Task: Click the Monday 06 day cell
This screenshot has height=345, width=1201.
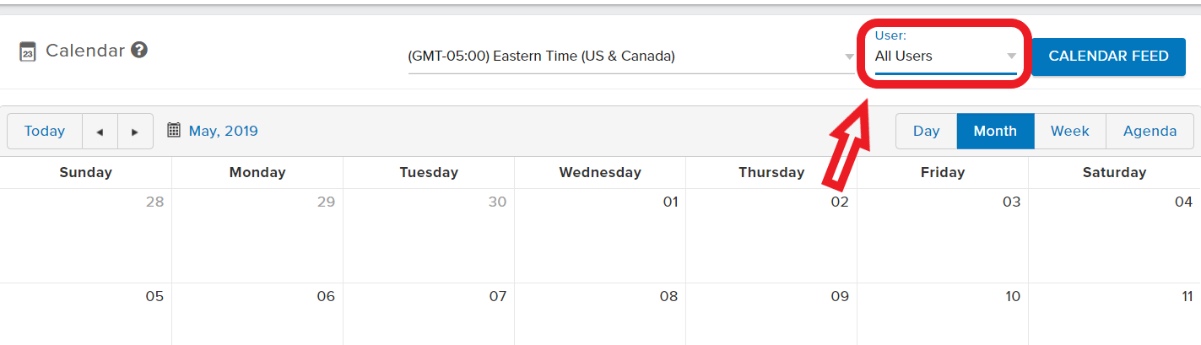Action: tap(257, 314)
